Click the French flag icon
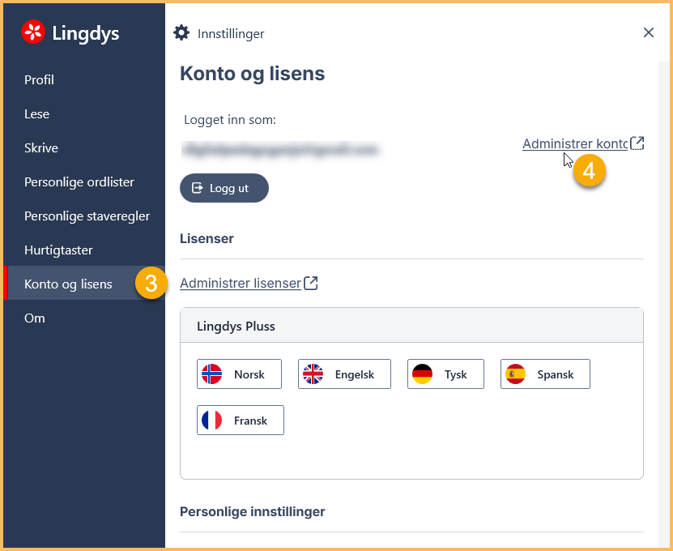 [x=212, y=421]
